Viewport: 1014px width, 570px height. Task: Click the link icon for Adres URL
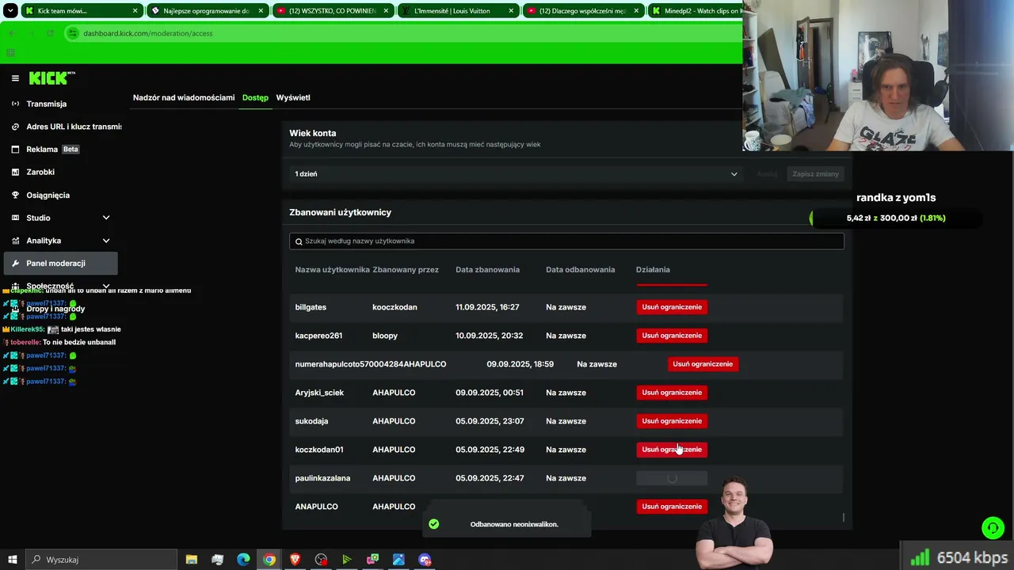(x=15, y=127)
